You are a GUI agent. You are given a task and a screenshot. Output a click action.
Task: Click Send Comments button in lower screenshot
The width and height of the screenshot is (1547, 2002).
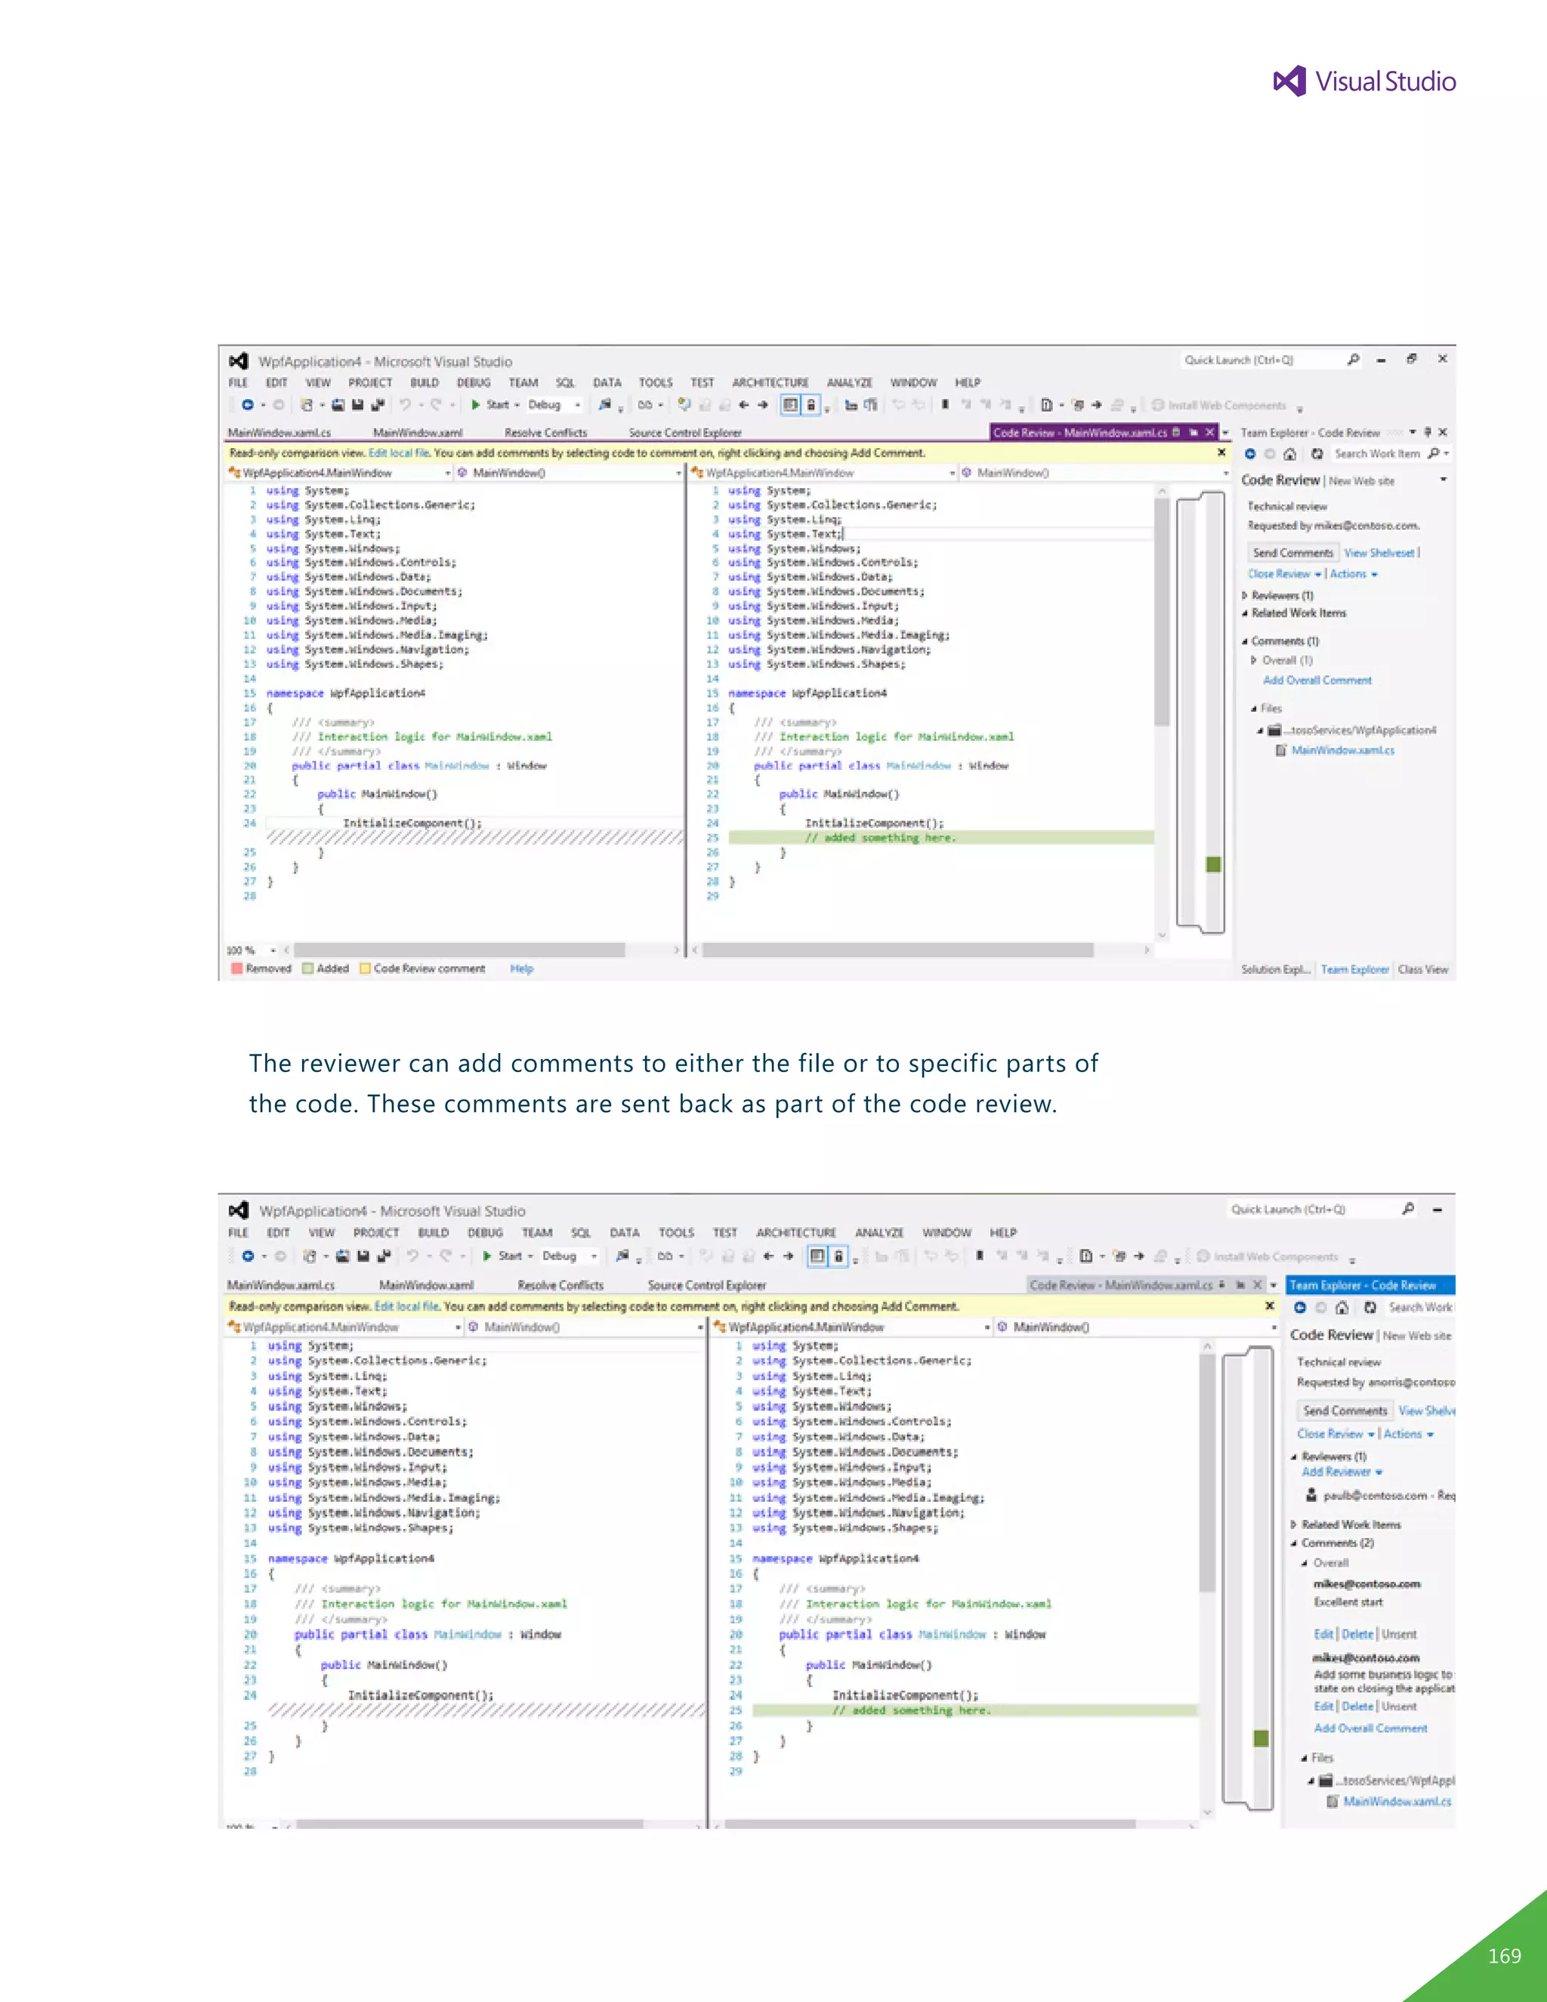tap(1345, 1410)
